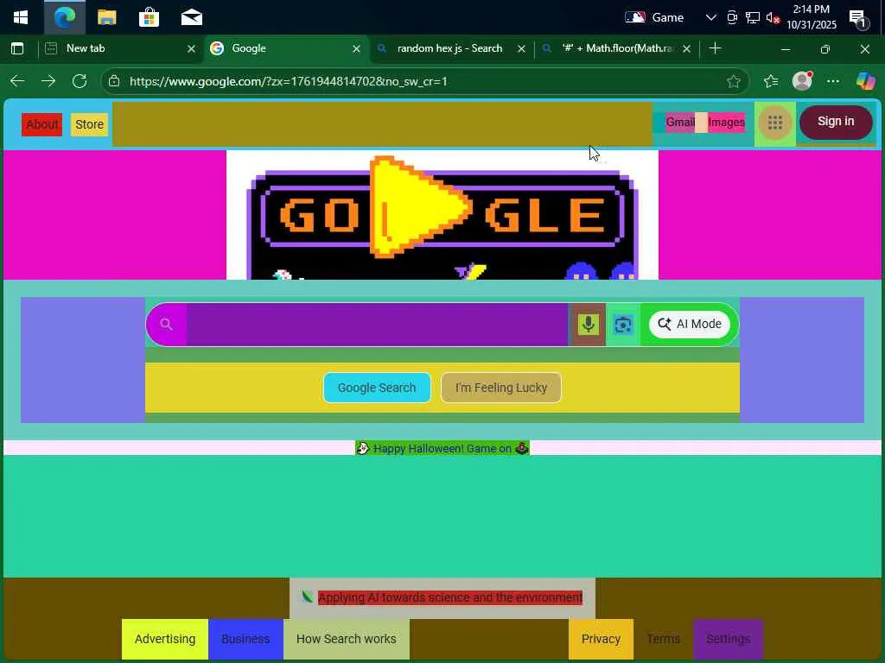Add this page to favorites star
The width and height of the screenshot is (885, 663).
pos(733,82)
